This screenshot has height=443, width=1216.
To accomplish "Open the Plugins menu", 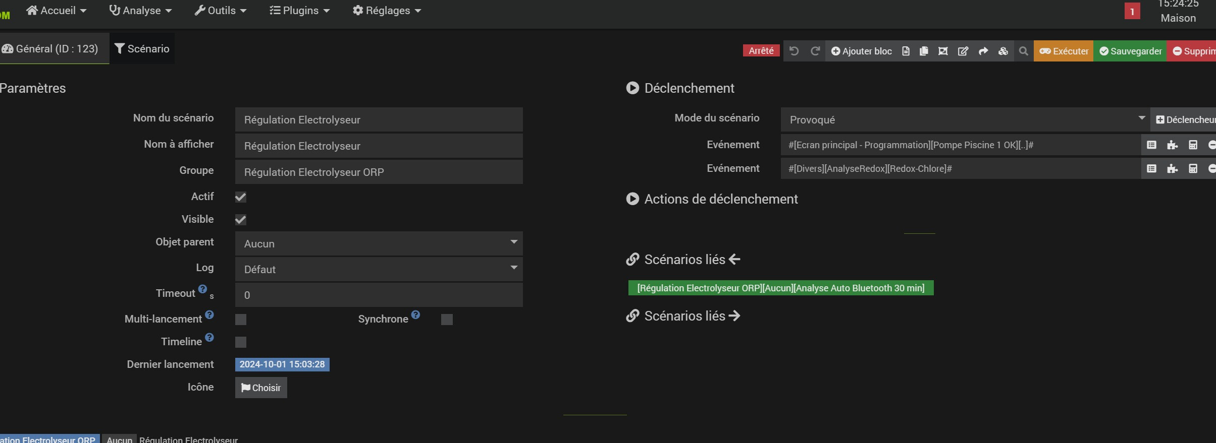I will tap(299, 11).
